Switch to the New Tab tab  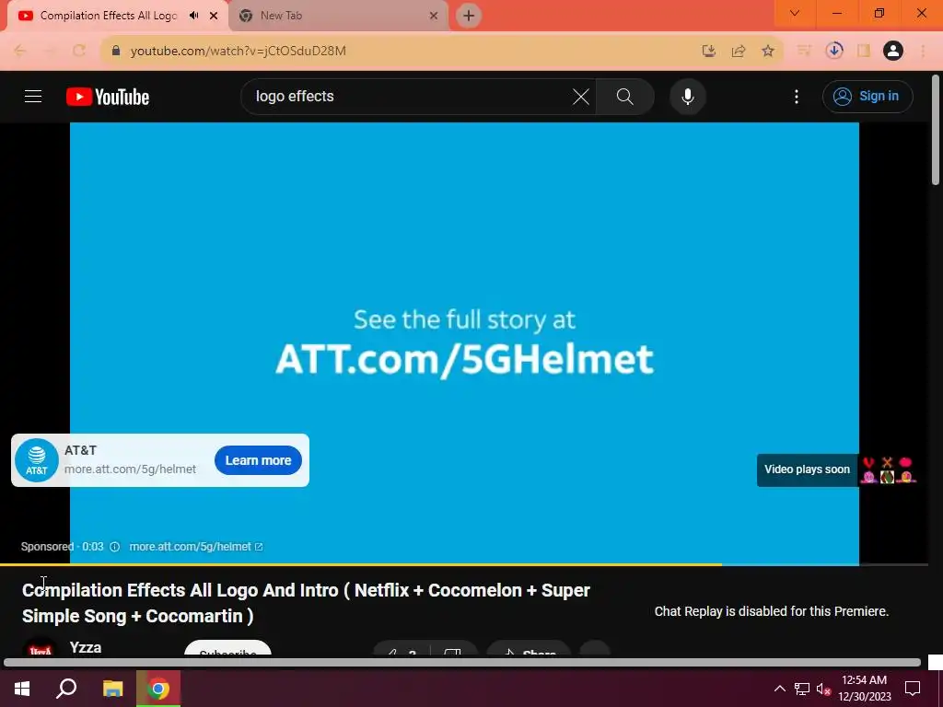[x=338, y=16]
